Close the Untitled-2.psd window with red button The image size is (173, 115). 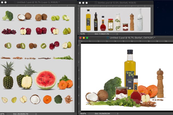80,38
